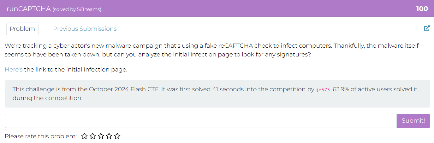
Task: Focus the flag answer input field
Action: click(200, 121)
